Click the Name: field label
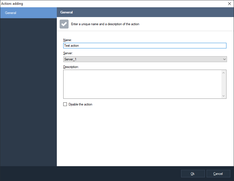The image size is (234, 181). pos(67,40)
